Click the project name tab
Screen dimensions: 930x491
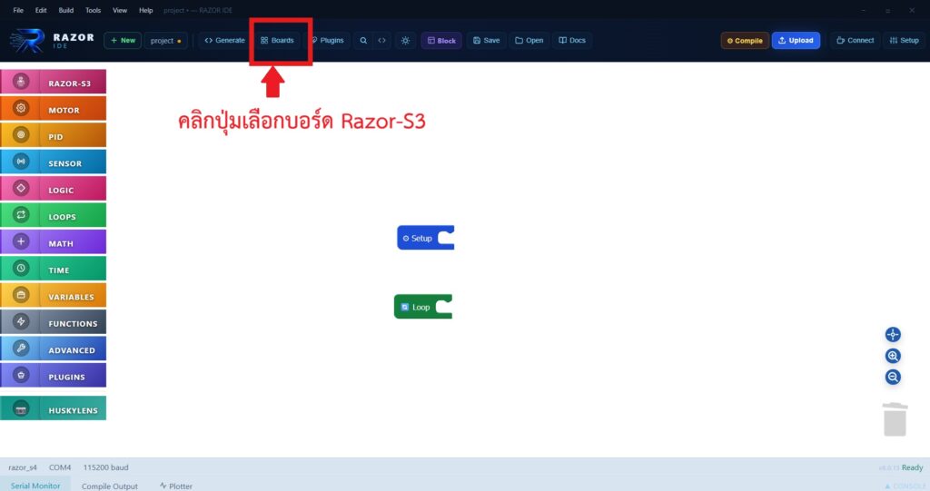pos(165,40)
